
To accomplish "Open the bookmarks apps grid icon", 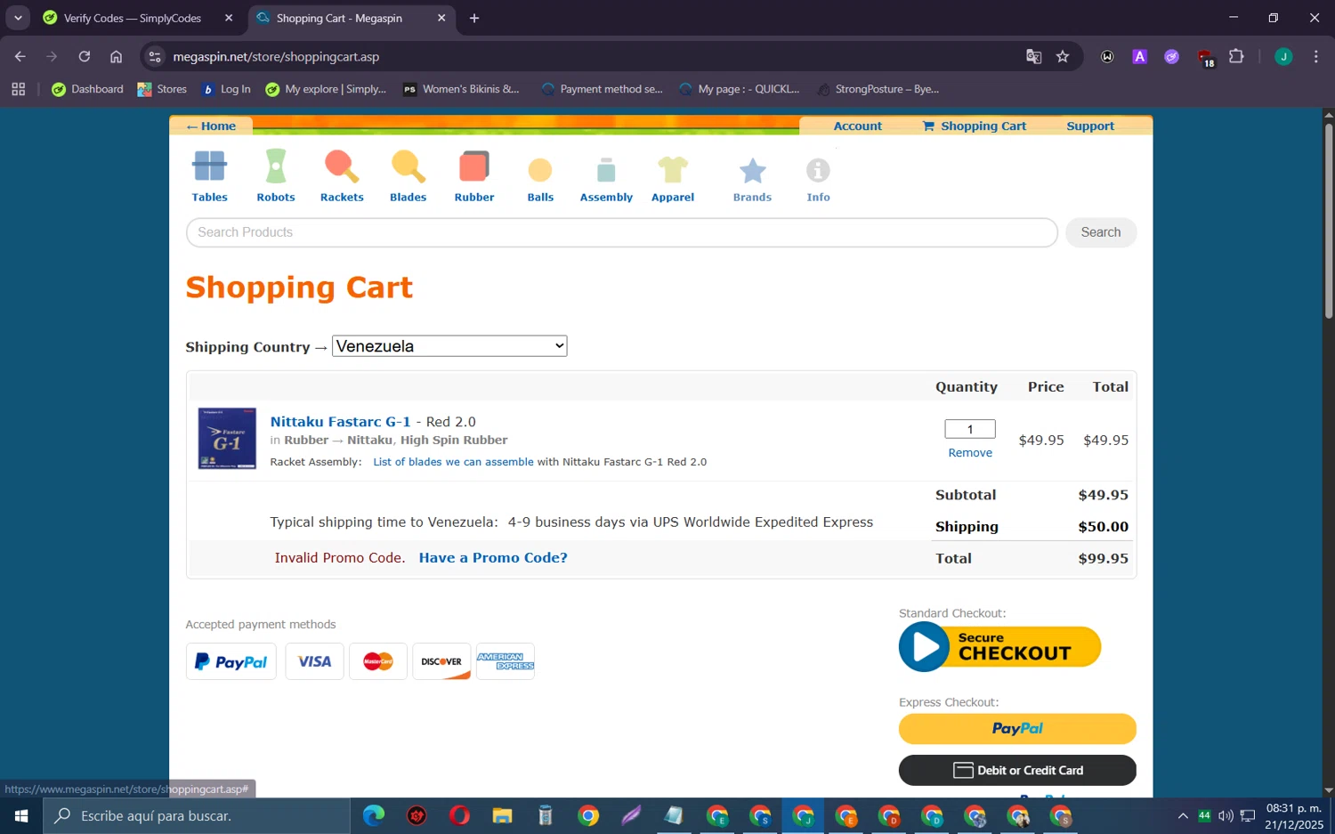I will pyautogui.click(x=19, y=89).
